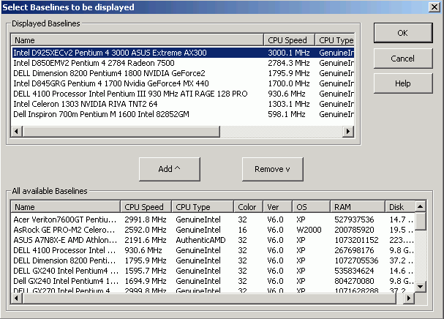Select Intel Celeron 1303 NVIDIA RIVA row
Image resolution: width=444 pixels, height=319 pixels.
click(x=183, y=104)
